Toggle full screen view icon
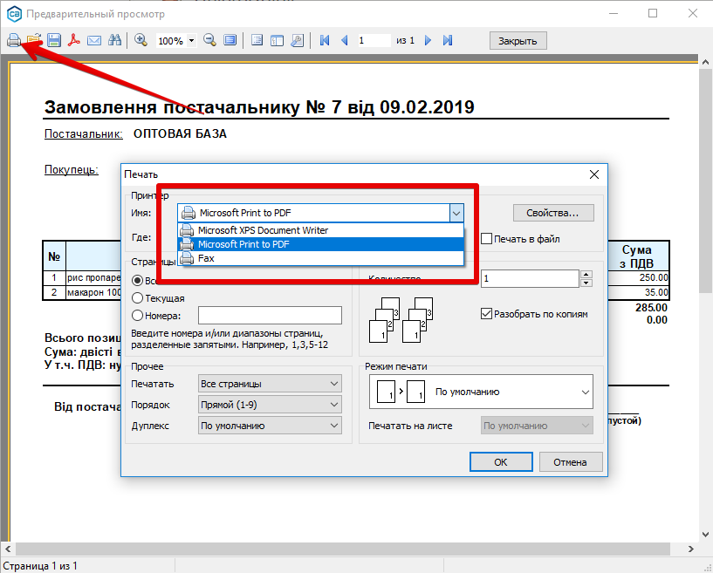This screenshot has height=573, width=713. coord(230,40)
